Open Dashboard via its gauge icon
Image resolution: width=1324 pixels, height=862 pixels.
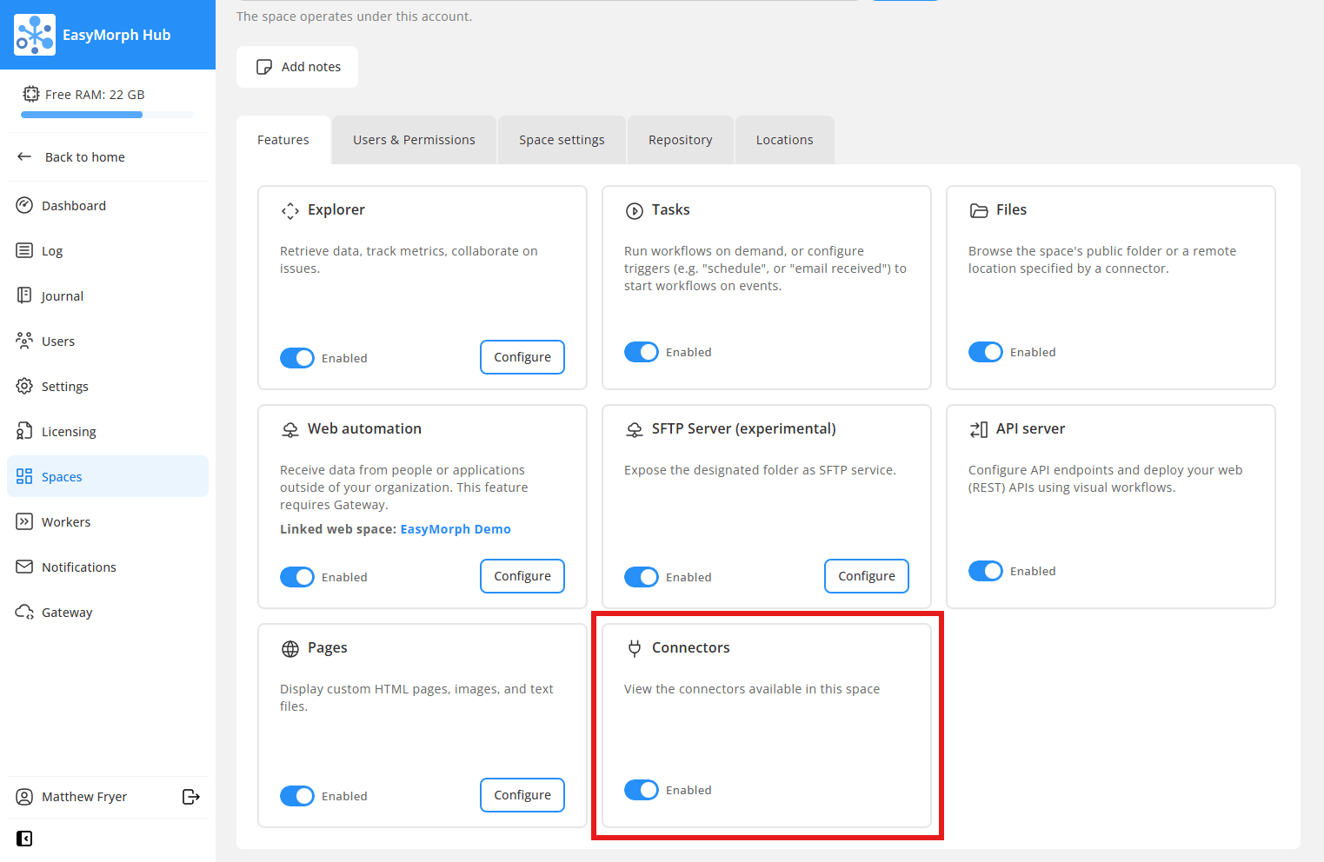[24, 205]
